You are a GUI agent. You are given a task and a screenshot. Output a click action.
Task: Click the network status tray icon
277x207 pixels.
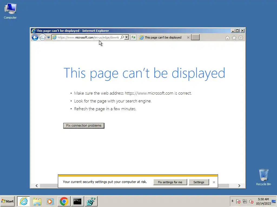pyautogui.click(x=245, y=201)
